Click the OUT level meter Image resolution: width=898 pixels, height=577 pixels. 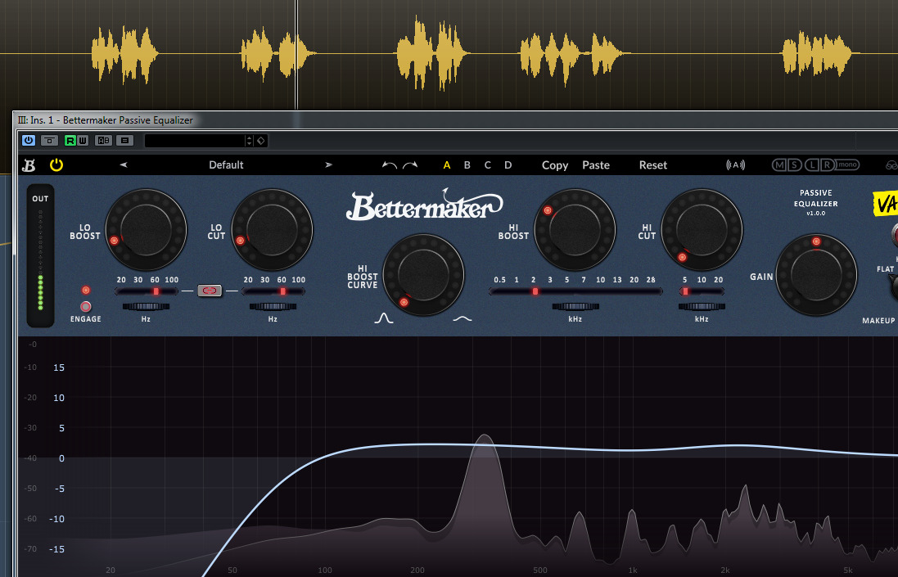tap(40, 256)
